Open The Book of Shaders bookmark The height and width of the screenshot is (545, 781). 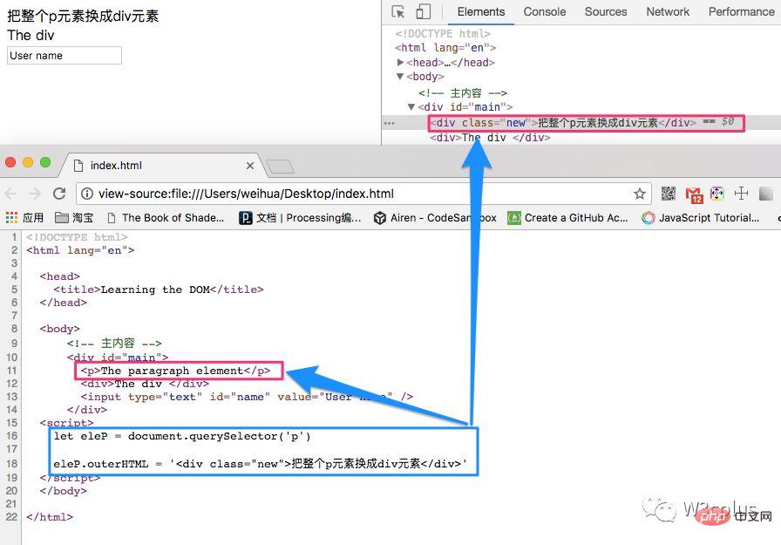point(166,218)
